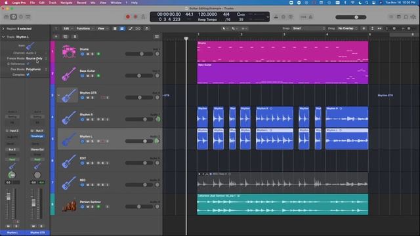Solo the Rhythm L track
Viewport: 420px width, 236px height.
click(x=93, y=142)
